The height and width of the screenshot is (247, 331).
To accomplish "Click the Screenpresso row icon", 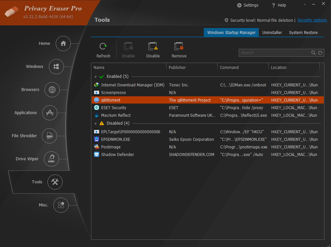I will [97, 92].
